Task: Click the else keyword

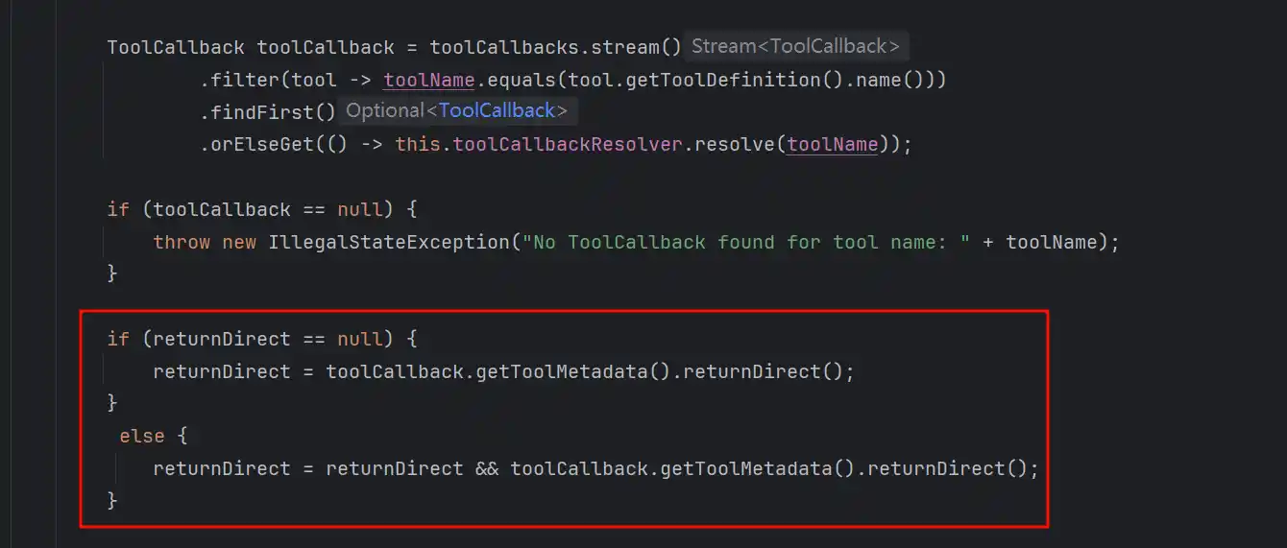Action: [x=142, y=436]
